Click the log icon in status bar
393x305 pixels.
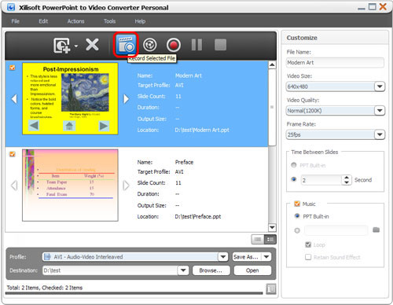point(271,288)
